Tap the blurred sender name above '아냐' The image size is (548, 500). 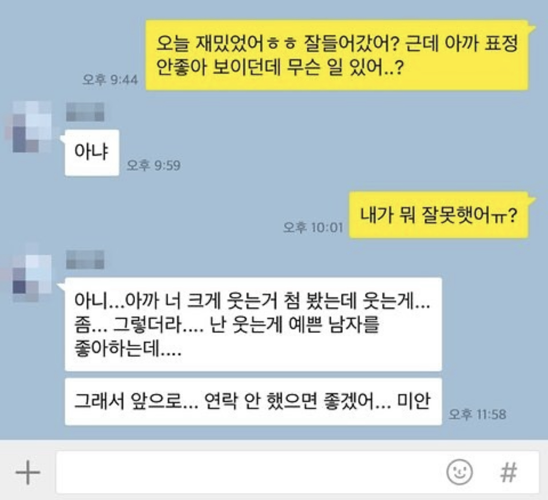coord(85,112)
